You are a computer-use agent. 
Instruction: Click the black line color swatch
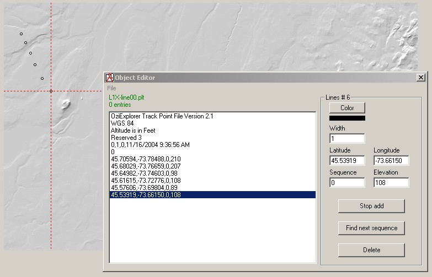347,118
